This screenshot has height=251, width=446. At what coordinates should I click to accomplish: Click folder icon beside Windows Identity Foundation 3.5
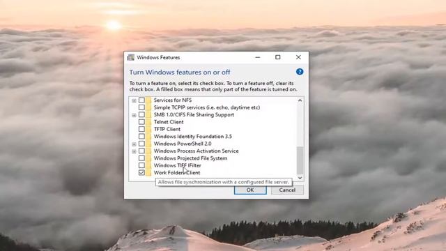[x=148, y=137]
